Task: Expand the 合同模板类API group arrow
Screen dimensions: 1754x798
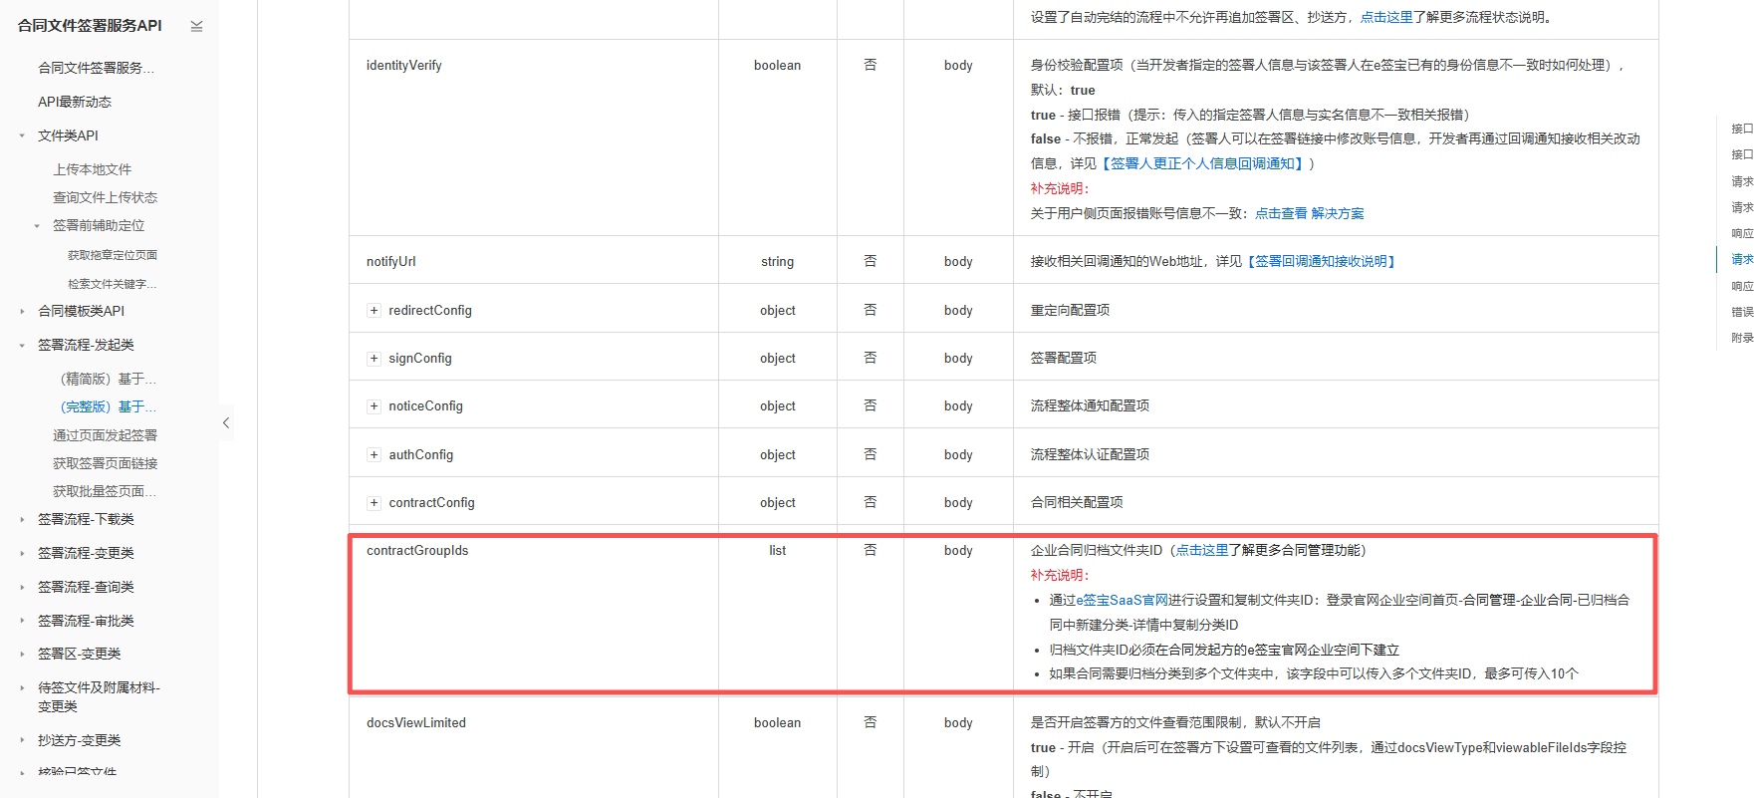Action: 22,312
